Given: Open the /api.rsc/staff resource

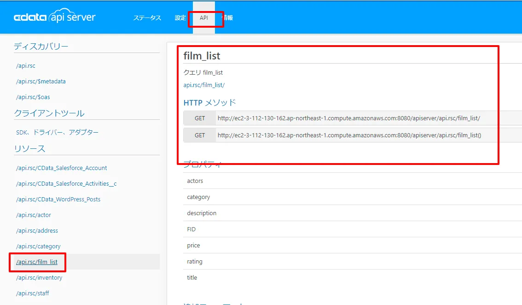Looking at the screenshot, I should [33, 293].
